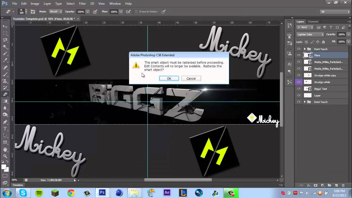Open the Select menu
Screen dimensions: 352x198
tap(70, 4)
